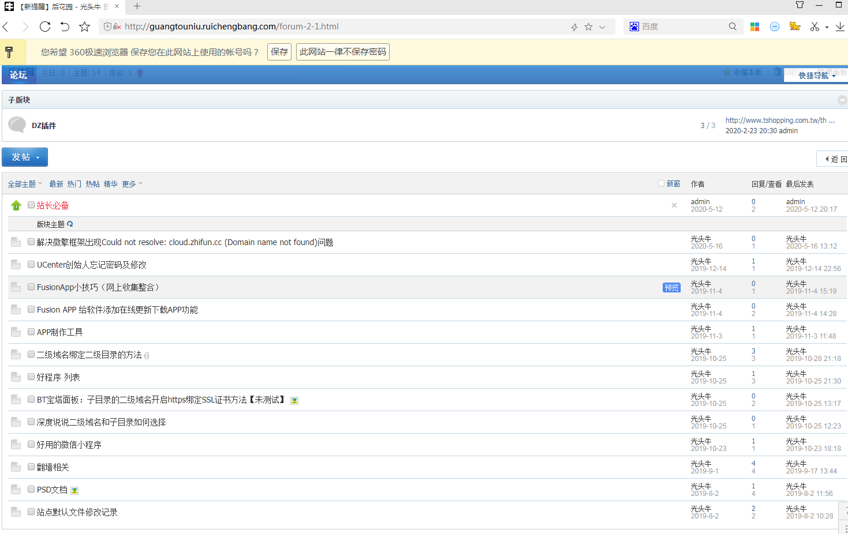
Task: Open the 翻墙相关 thread link
Action: tap(53, 467)
